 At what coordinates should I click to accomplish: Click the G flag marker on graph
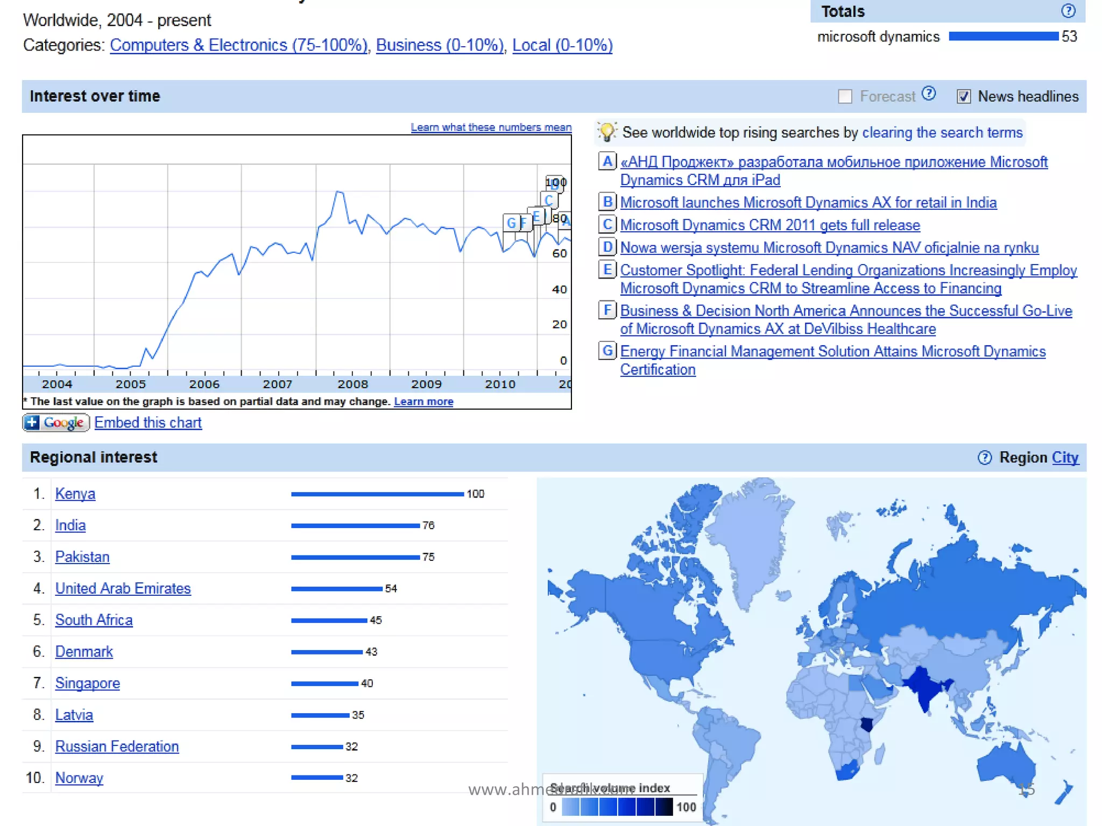pos(511,223)
